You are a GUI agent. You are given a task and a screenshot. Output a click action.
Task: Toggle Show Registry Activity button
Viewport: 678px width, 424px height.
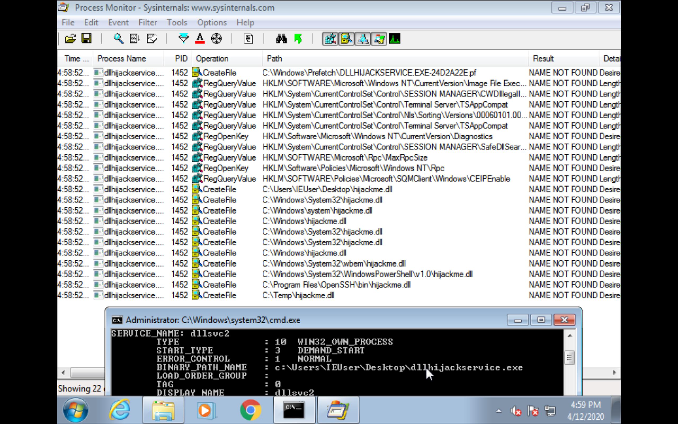pyautogui.click(x=330, y=39)
